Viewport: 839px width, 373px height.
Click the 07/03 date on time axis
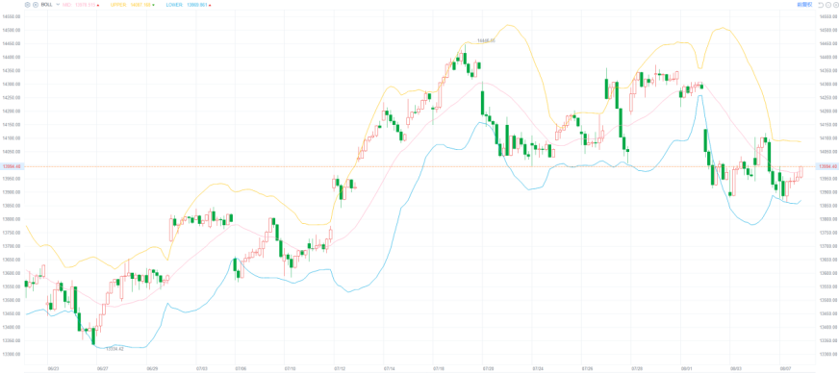point(202,369)
